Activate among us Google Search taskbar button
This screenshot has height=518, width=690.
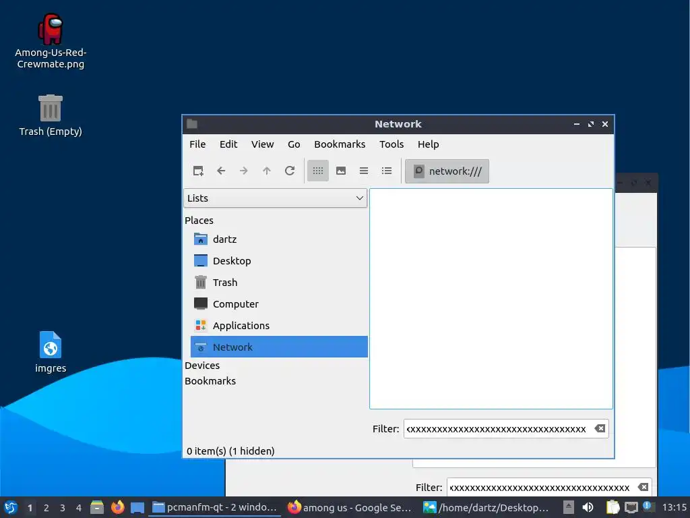tap(350, 507)
